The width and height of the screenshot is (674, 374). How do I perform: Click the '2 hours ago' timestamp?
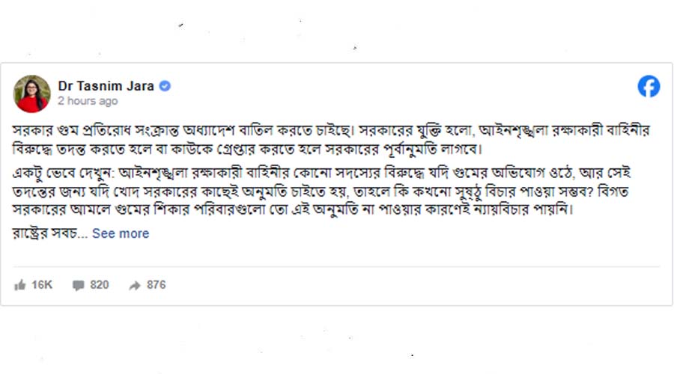pyautogui.click(x=88, y=100)
